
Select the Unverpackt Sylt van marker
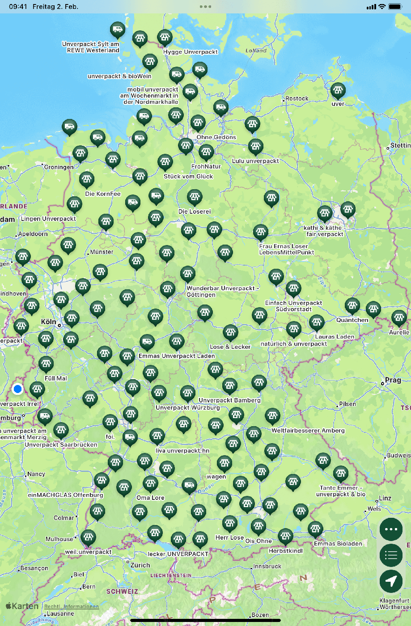(x=118, y=30)
